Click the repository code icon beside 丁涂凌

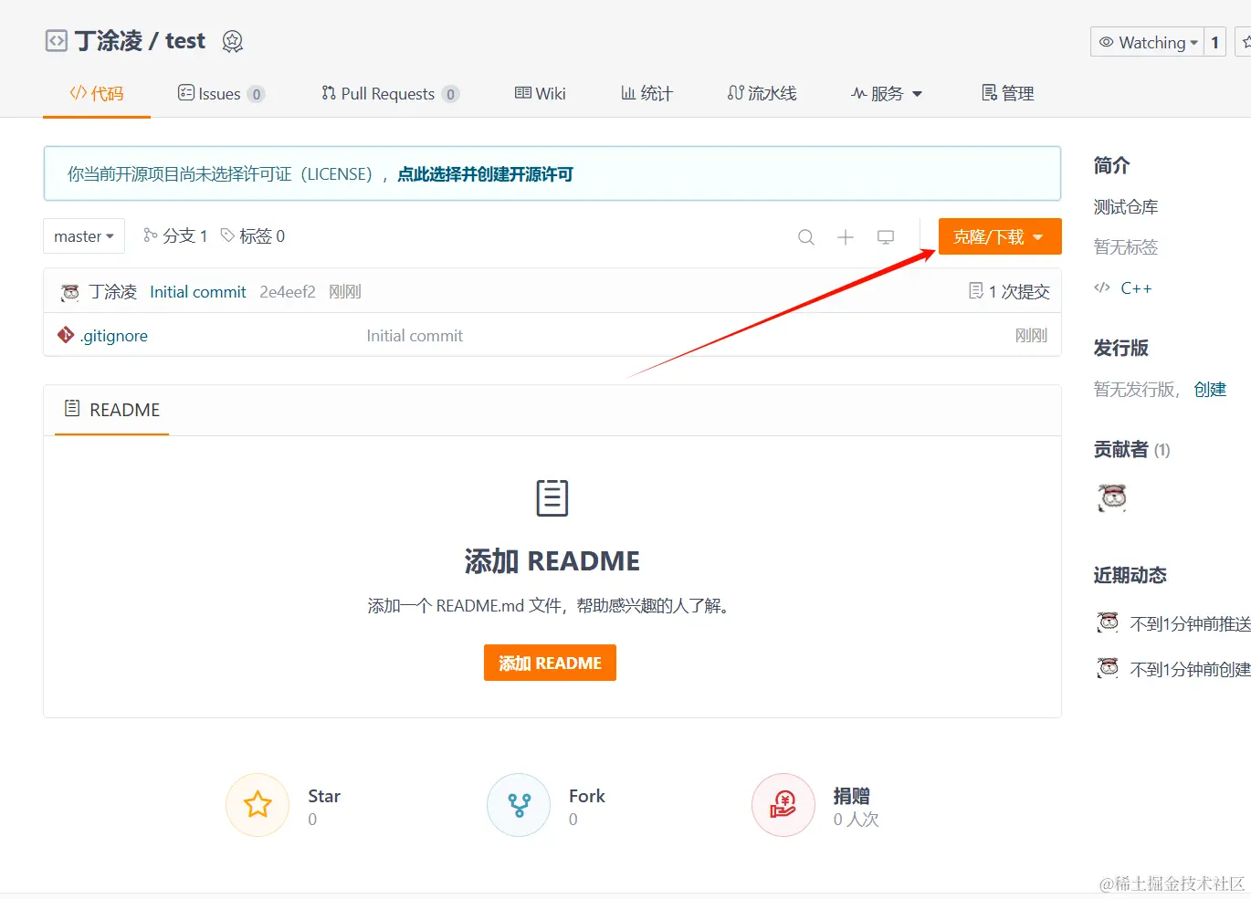coord(57,41)
